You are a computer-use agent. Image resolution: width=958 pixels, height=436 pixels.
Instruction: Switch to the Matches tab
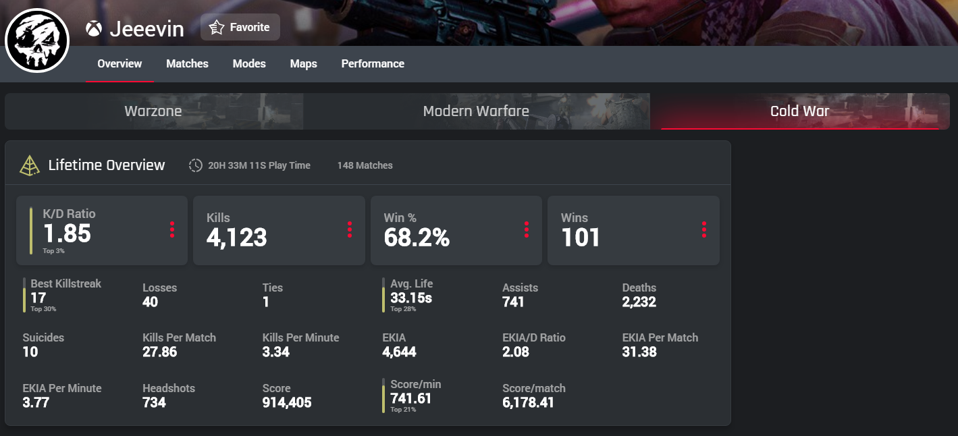[187, 64]
